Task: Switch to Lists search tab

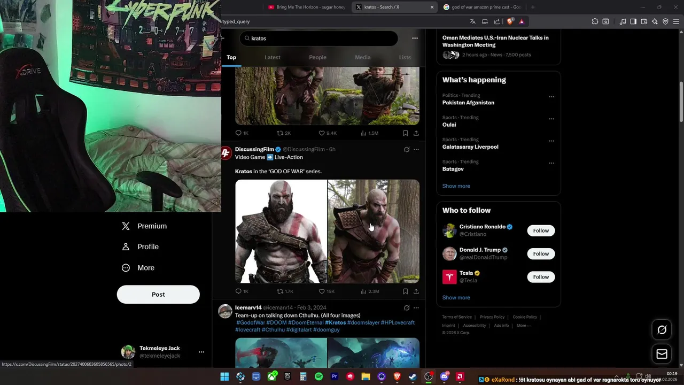Action: (x=405, y=57)
